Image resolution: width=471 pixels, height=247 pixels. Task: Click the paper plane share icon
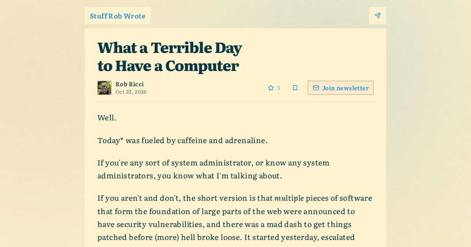click(378, 16)
